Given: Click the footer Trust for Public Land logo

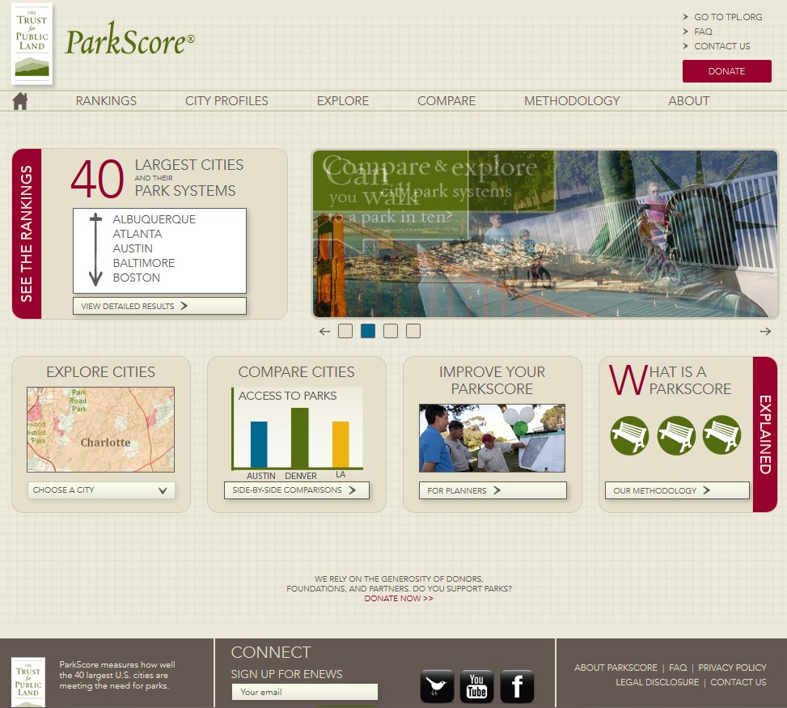Looking at the screenshot, I should click(28, 682).
